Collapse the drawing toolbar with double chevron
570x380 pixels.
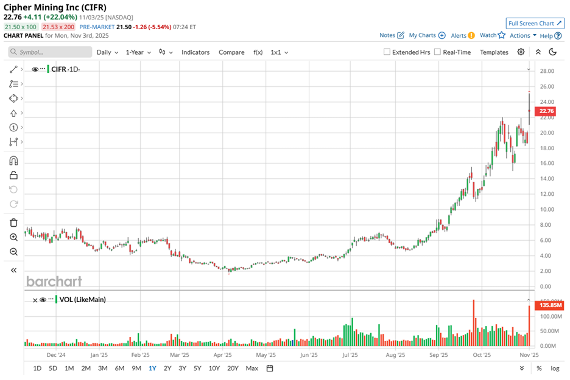(13, 270)
